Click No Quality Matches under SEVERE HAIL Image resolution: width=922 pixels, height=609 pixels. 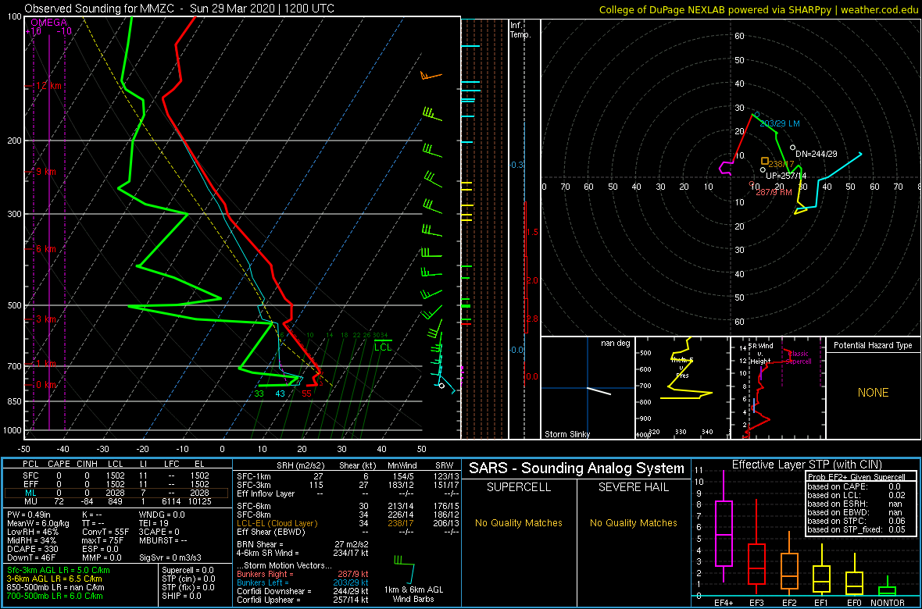(633, 522)
